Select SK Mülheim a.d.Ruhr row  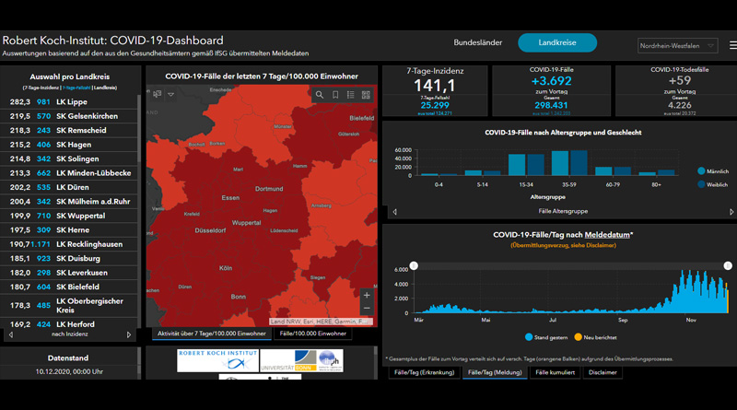(x=68, y=201)
